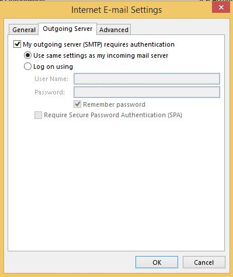
Task: Close the Internet E-mail Settings window
Action: point(221,7)
